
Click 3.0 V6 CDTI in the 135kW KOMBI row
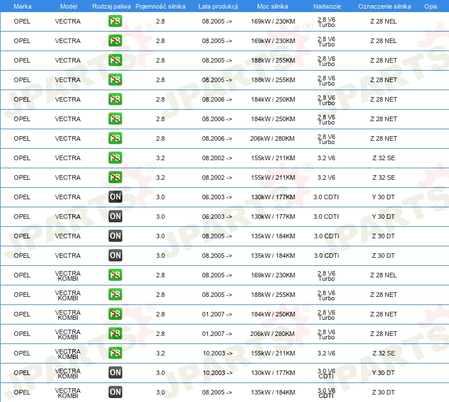tap(326, 393)
